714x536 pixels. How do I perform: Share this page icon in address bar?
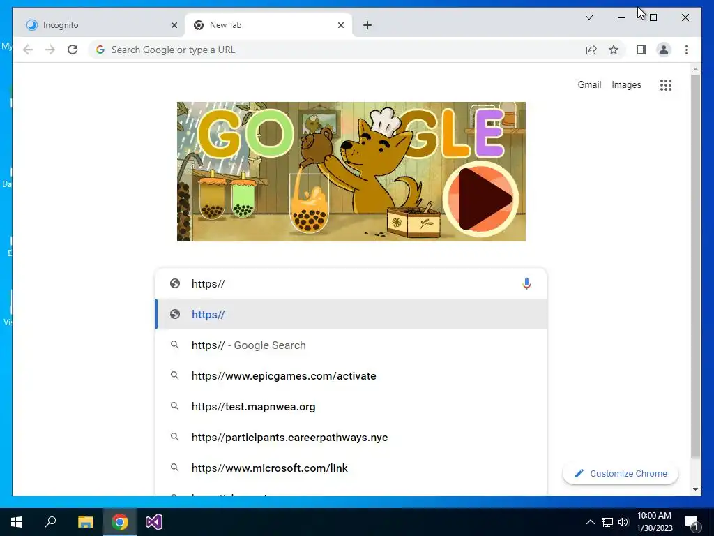tap(591, 50)
